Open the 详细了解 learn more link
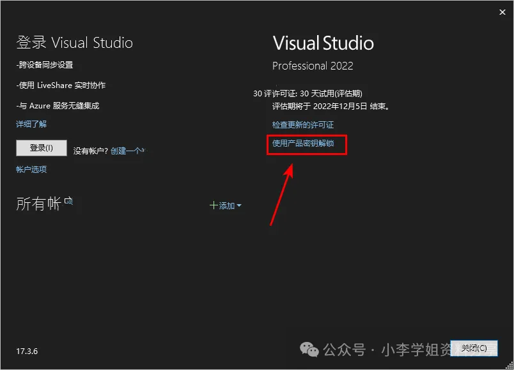This screenshot has height=370, width=514. pyautogui.click(x=31, y=124)
